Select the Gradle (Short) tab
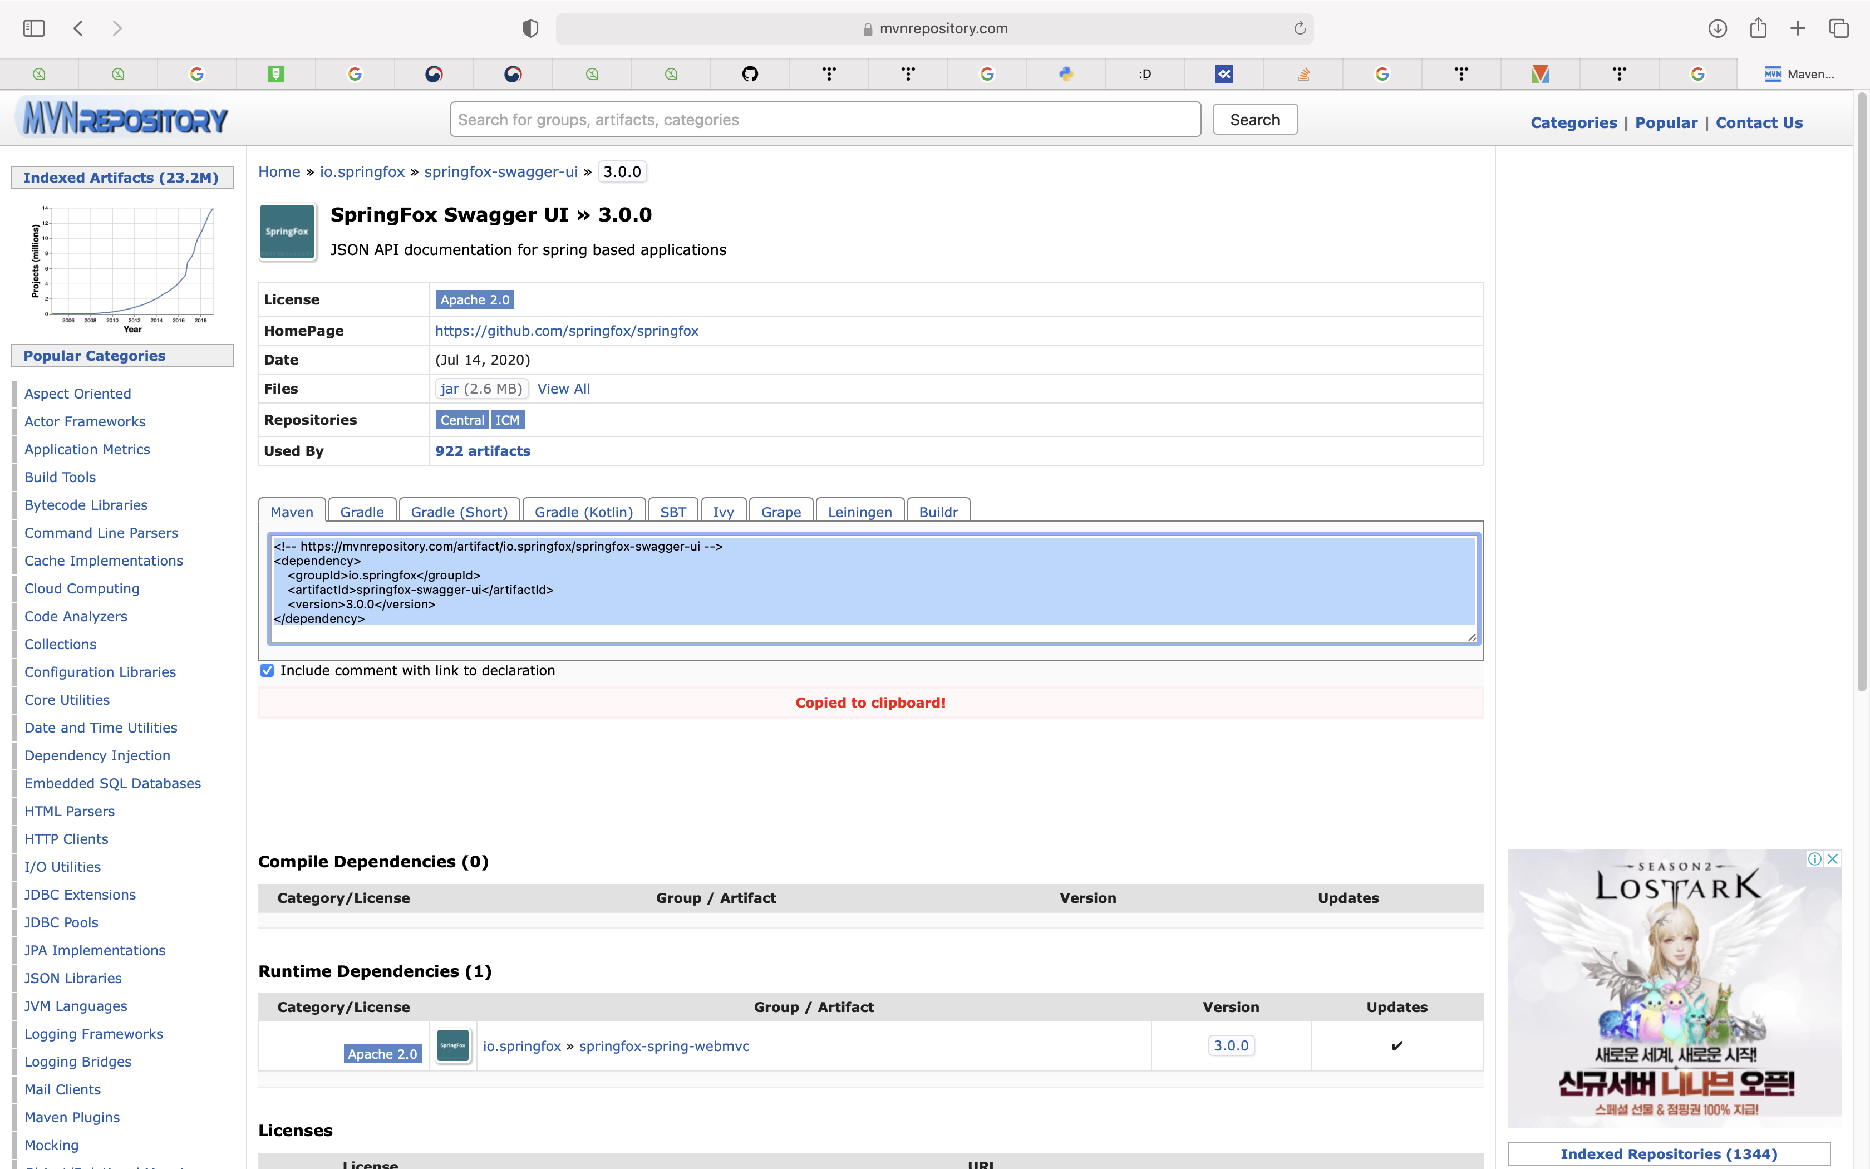 click(459, 511)
